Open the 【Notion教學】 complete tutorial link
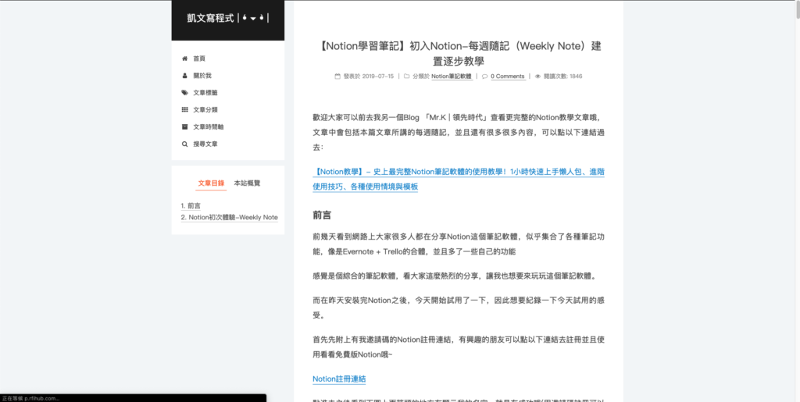Image resolution: width=800 pixels, height=402 pixels. coord(459,180)
